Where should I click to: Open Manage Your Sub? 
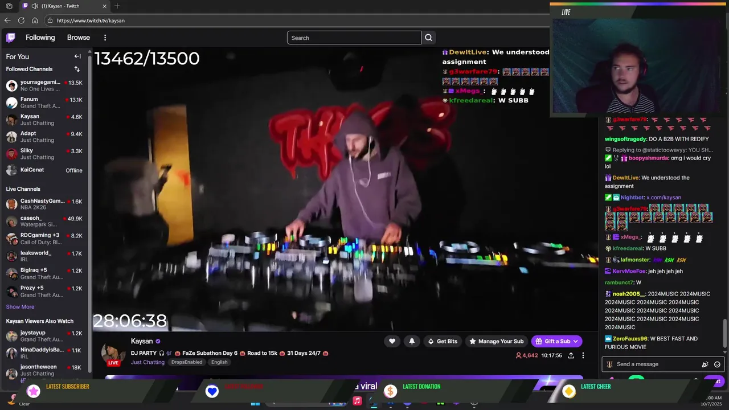pos(496,341)
